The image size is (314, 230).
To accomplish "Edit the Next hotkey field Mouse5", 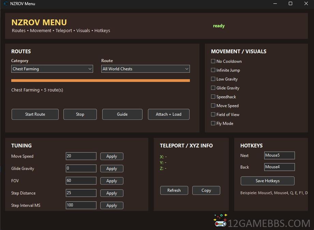I will (x=279, y=155).
